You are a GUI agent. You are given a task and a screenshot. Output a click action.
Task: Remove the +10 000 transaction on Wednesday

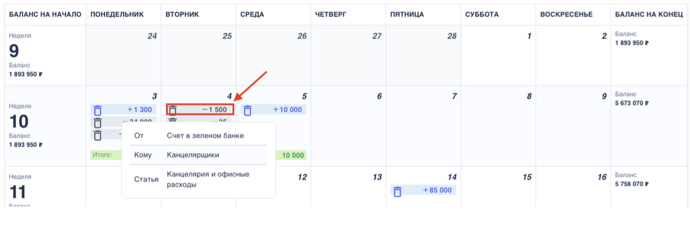(247, 110)
